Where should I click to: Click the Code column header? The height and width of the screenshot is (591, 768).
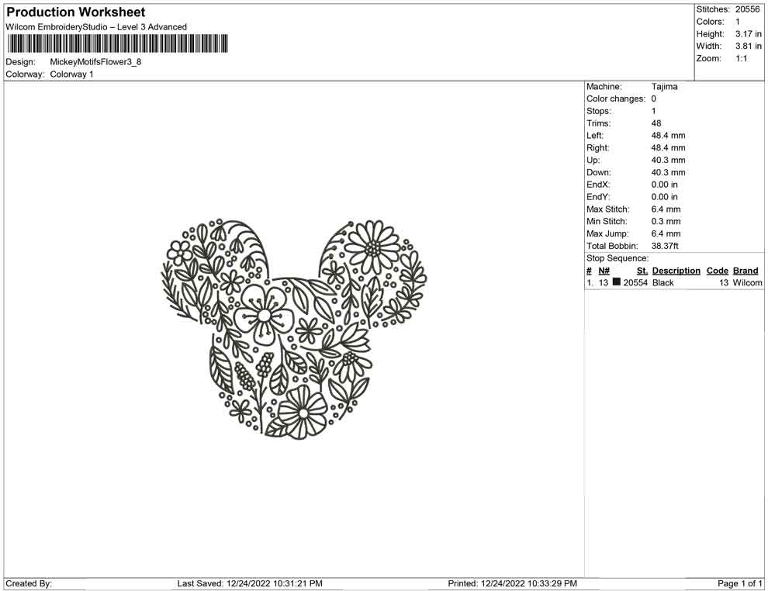(717, 271)
